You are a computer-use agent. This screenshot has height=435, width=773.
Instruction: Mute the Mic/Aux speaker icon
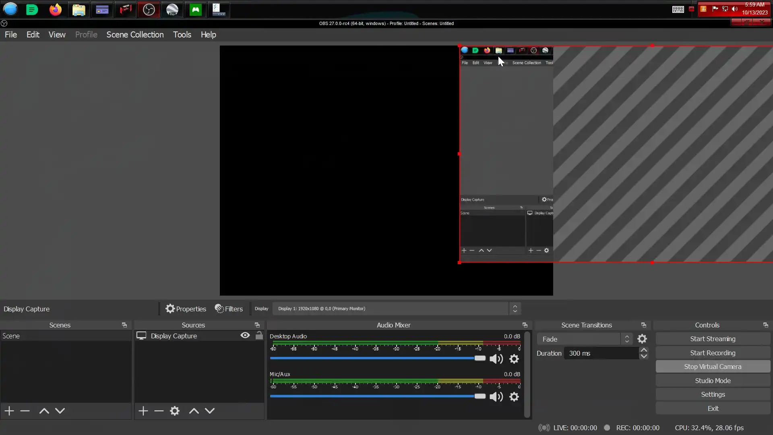coord(496,397)
